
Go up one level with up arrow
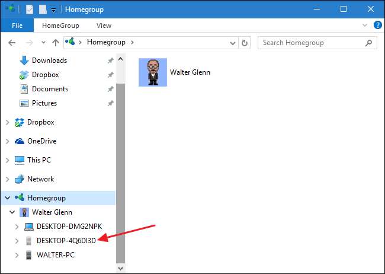(x=56, y=43)
